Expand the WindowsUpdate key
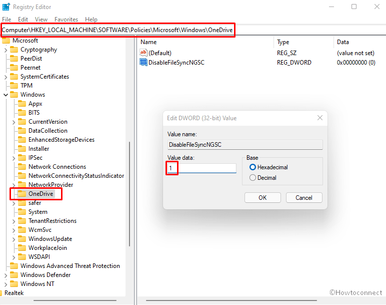 (x=14, y=239)
